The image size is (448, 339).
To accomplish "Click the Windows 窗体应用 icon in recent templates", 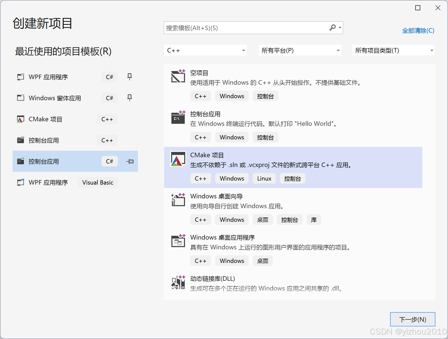I will pyautogui.click(x=21, y=98).
